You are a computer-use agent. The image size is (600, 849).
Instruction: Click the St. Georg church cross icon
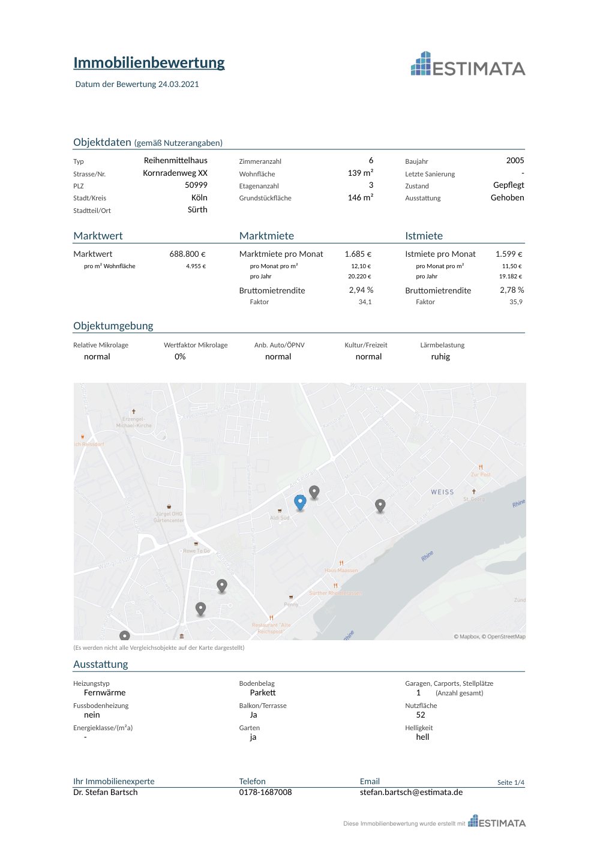474,492
